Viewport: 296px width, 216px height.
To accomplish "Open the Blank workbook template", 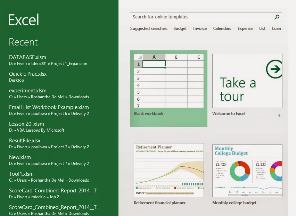I will 168,82.
